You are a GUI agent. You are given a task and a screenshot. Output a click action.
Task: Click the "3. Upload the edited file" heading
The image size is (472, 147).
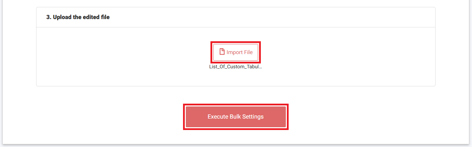click(x=78, y=17)
